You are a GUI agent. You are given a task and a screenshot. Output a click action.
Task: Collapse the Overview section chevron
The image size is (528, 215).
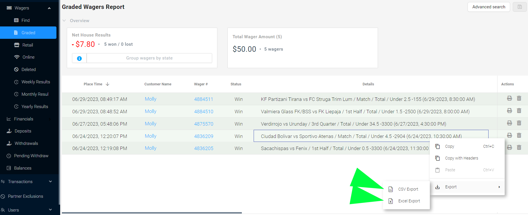(x=64, y=21)
